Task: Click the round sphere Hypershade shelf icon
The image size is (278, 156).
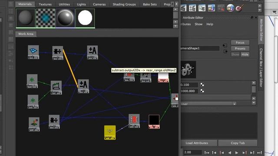Action: click(x=230, y=8)
